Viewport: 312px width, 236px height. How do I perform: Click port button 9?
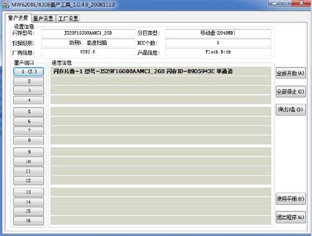tap(28, 152)
